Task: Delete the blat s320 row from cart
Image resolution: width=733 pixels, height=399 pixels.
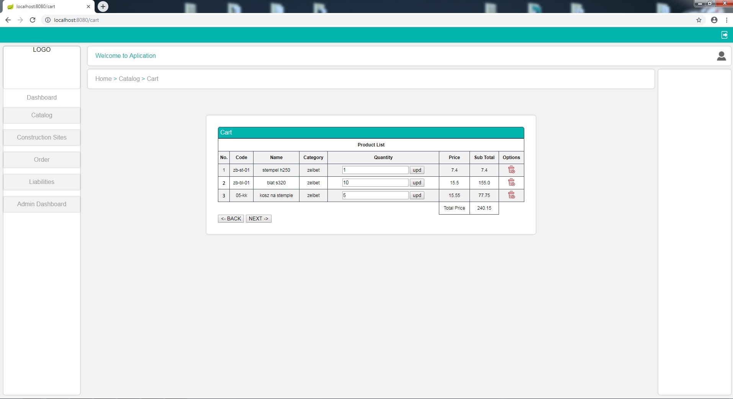Action: 511,182
